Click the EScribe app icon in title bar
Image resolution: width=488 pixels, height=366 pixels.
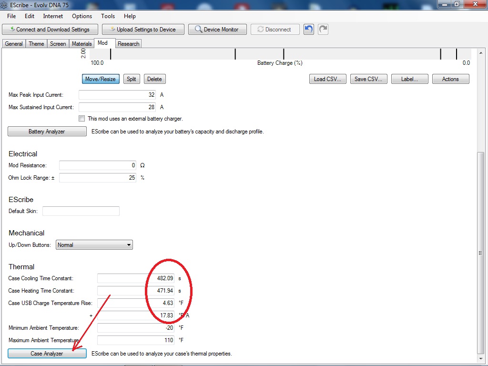click(x=4, y=5)
